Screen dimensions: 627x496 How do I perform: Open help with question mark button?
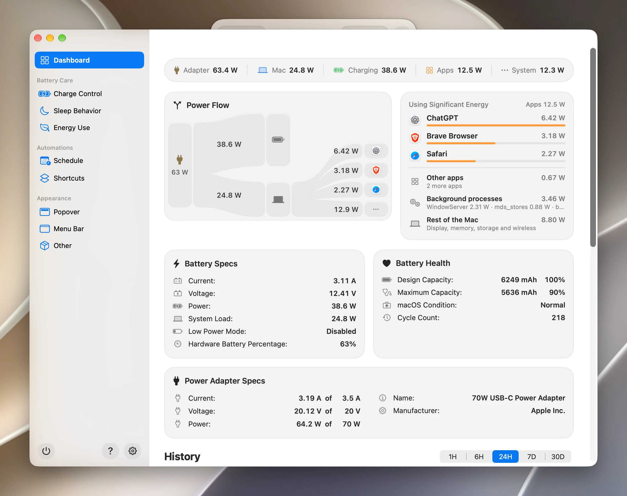click(110, 451)
